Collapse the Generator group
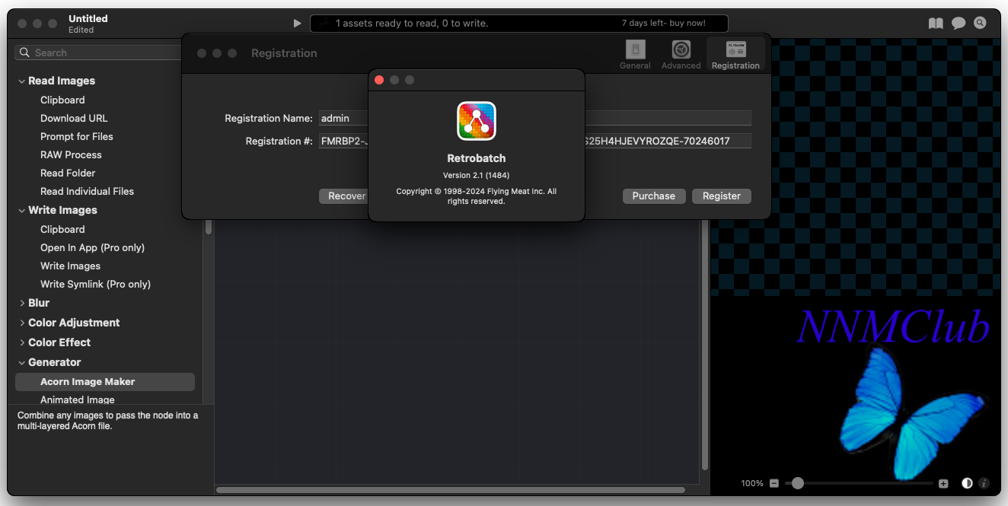Viewport: 1008px width, 506px height. point(21,362)
